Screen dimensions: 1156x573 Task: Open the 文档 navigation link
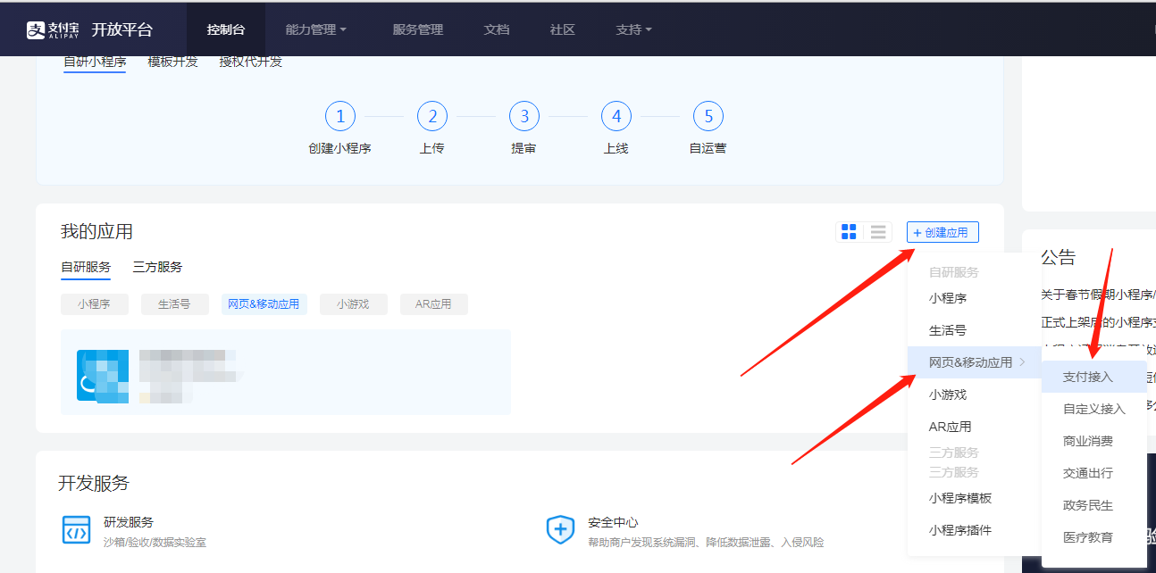497,29
